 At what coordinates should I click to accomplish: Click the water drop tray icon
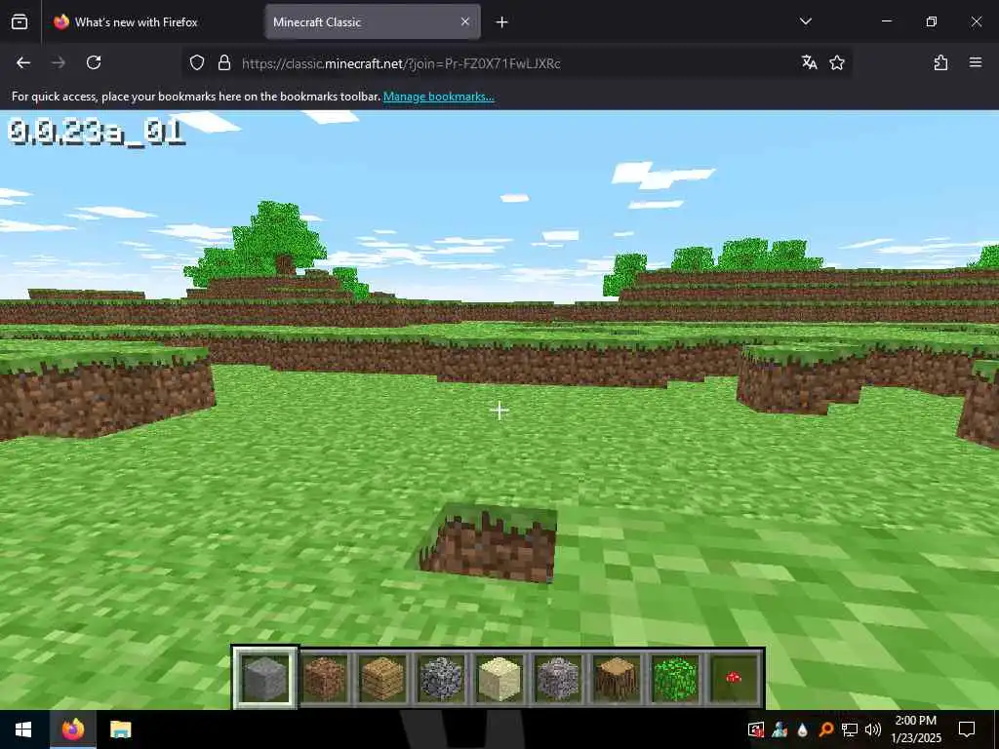(802, 729)
